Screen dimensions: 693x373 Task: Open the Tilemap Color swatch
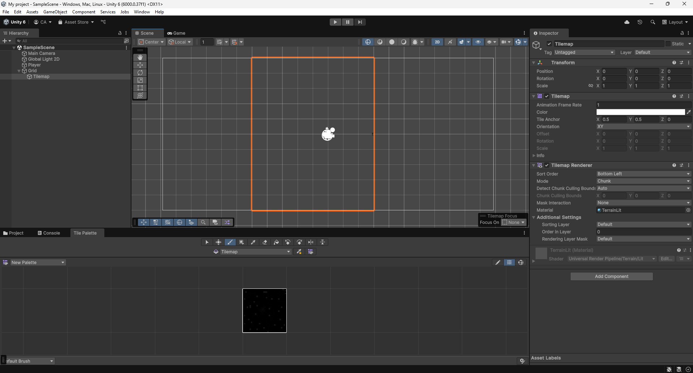tap(641, 112)
